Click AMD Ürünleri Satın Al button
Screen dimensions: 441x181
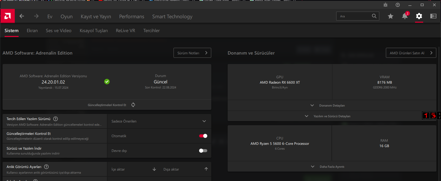411,53
